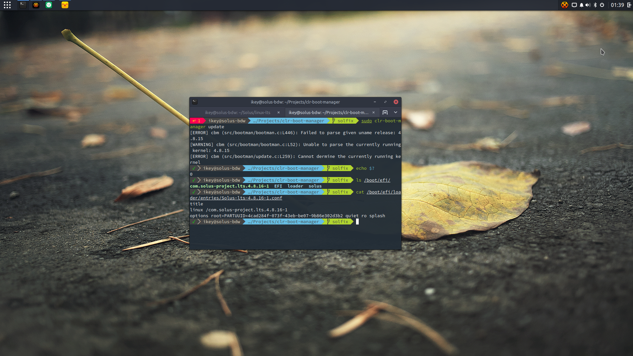
Task: Click com.solus-project.lts.4.8.16-1 directory name in ls output
Action: coord(229,186)
